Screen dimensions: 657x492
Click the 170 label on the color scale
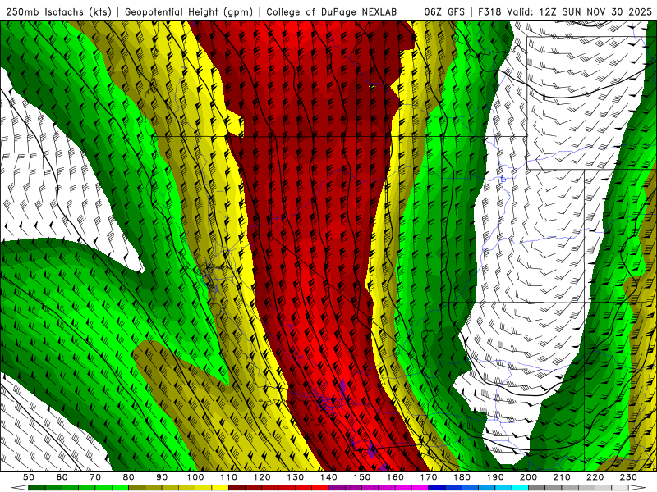pos(429,477)
